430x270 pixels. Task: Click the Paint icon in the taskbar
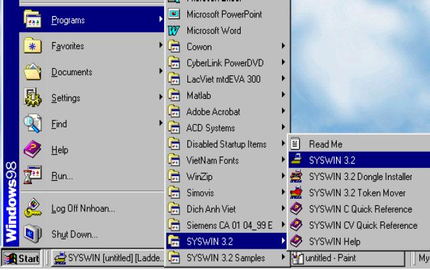coord(298,258)
